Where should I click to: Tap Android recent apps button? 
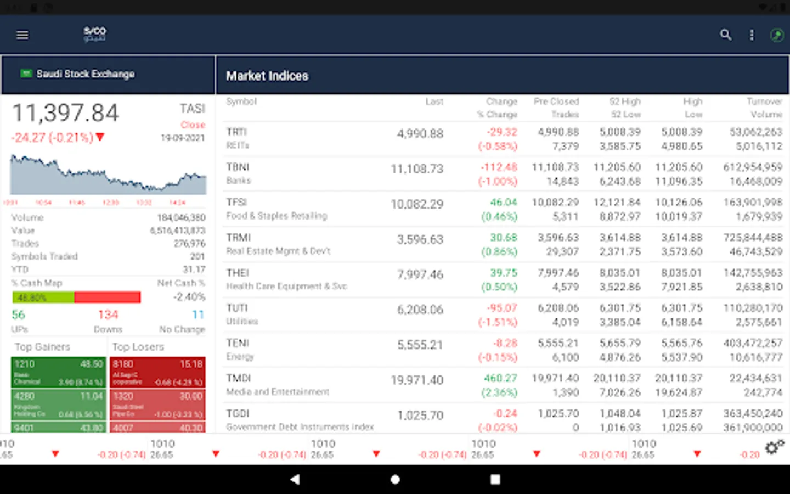click(x=495, y=479)
